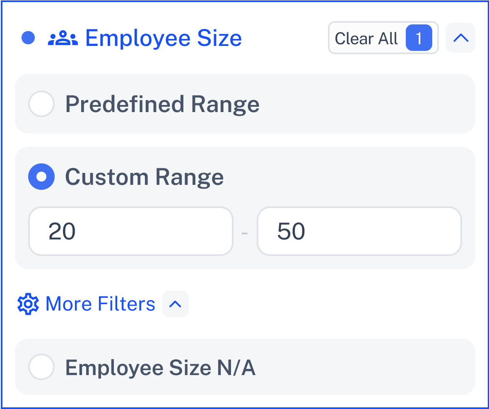
Task: Click the blue active filter dot
Action: click(28, 38)
